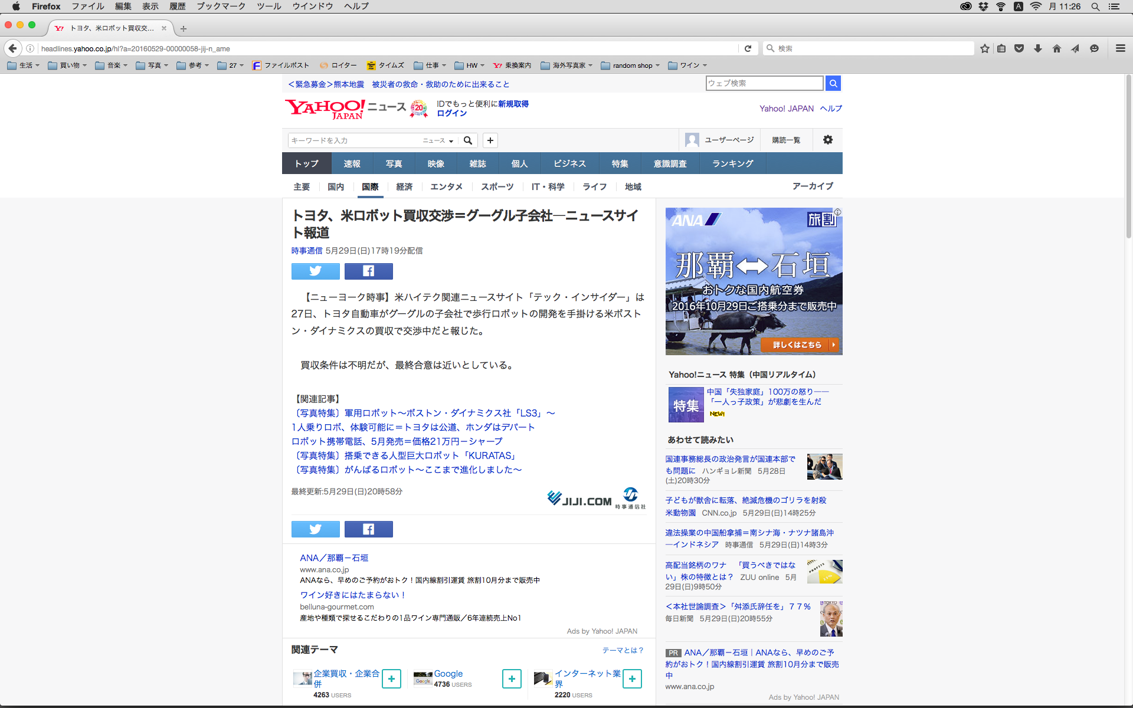
Task: Follow the 企業買収・企業合併 theme with the plus button
Action: 391,678
